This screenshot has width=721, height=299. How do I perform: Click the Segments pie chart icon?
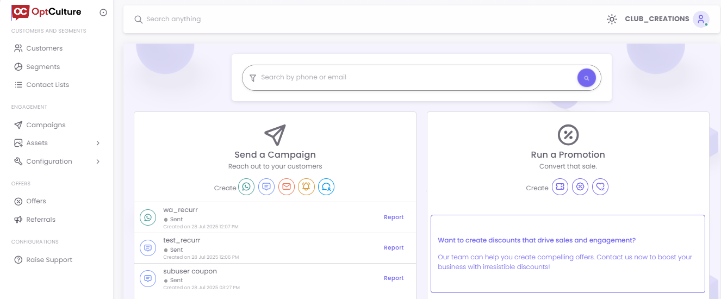tap(18, 67)
